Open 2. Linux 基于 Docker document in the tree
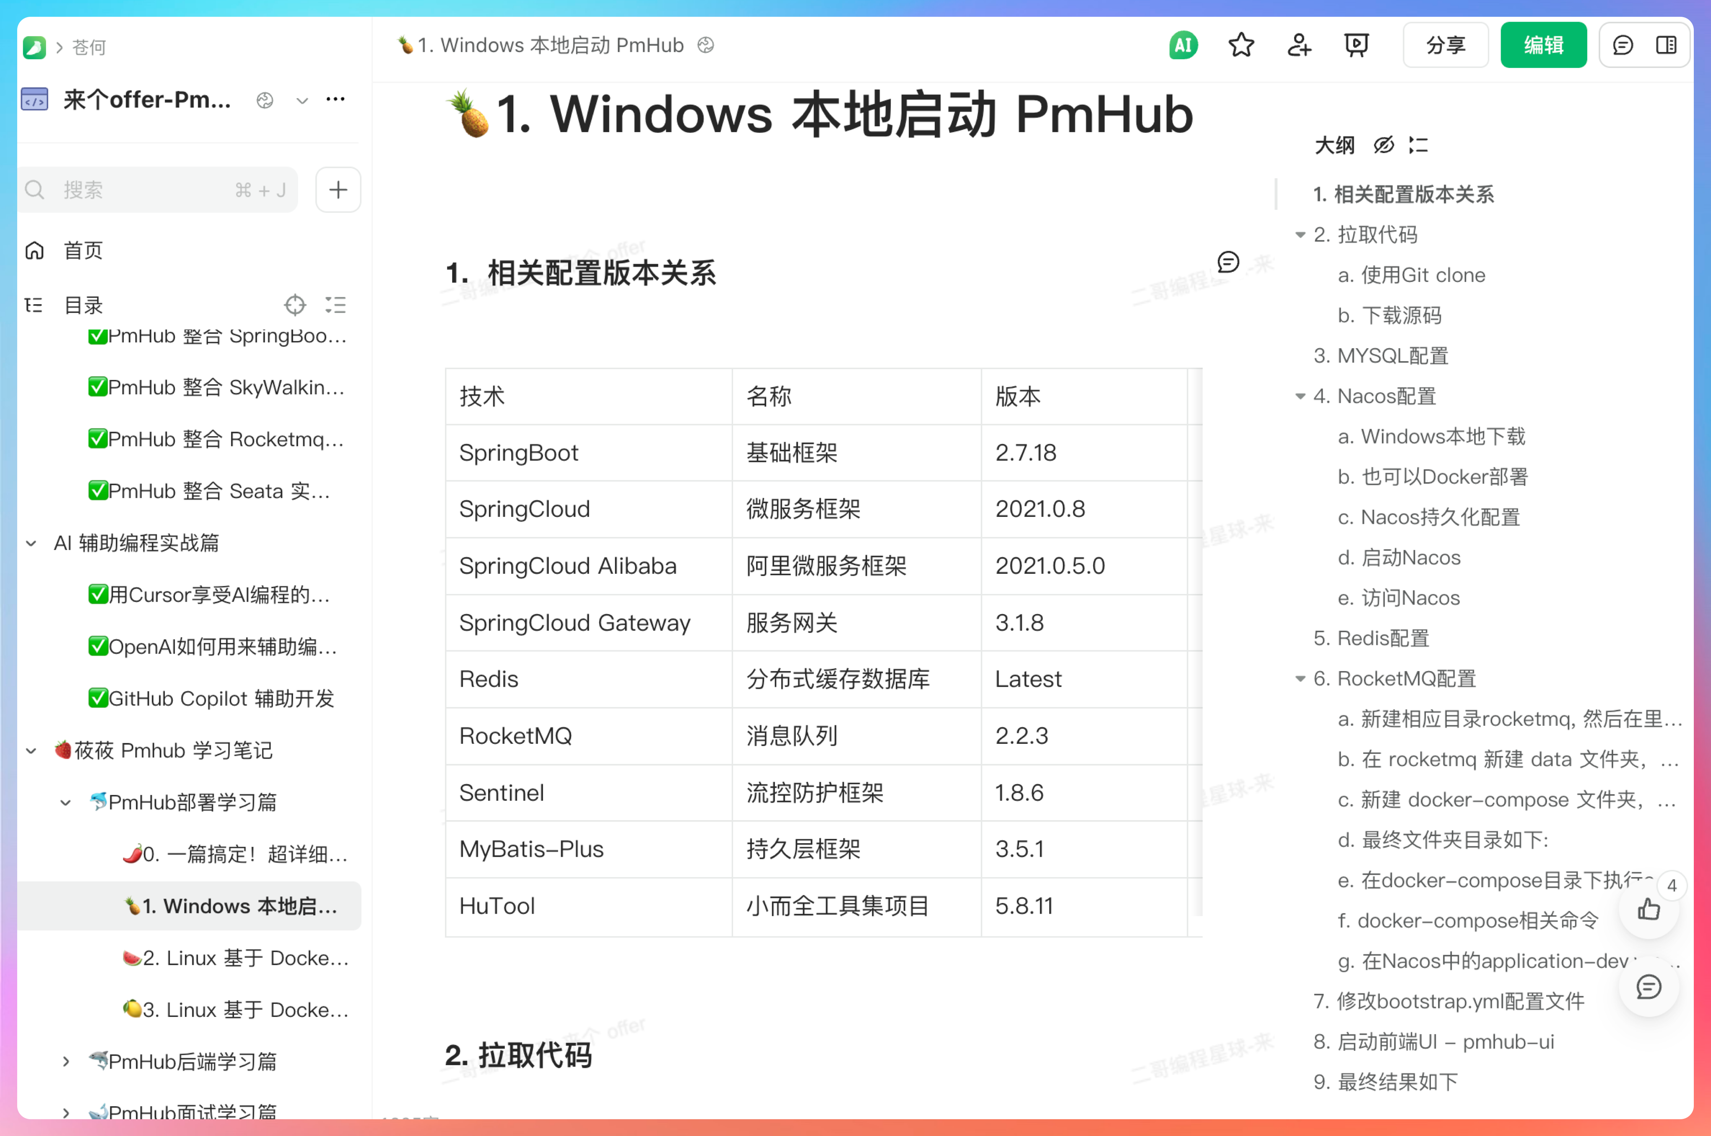1711x1136 pixels. point(245,958)
